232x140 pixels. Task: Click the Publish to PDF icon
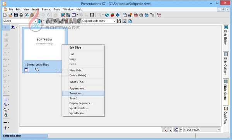click(136, 15)
